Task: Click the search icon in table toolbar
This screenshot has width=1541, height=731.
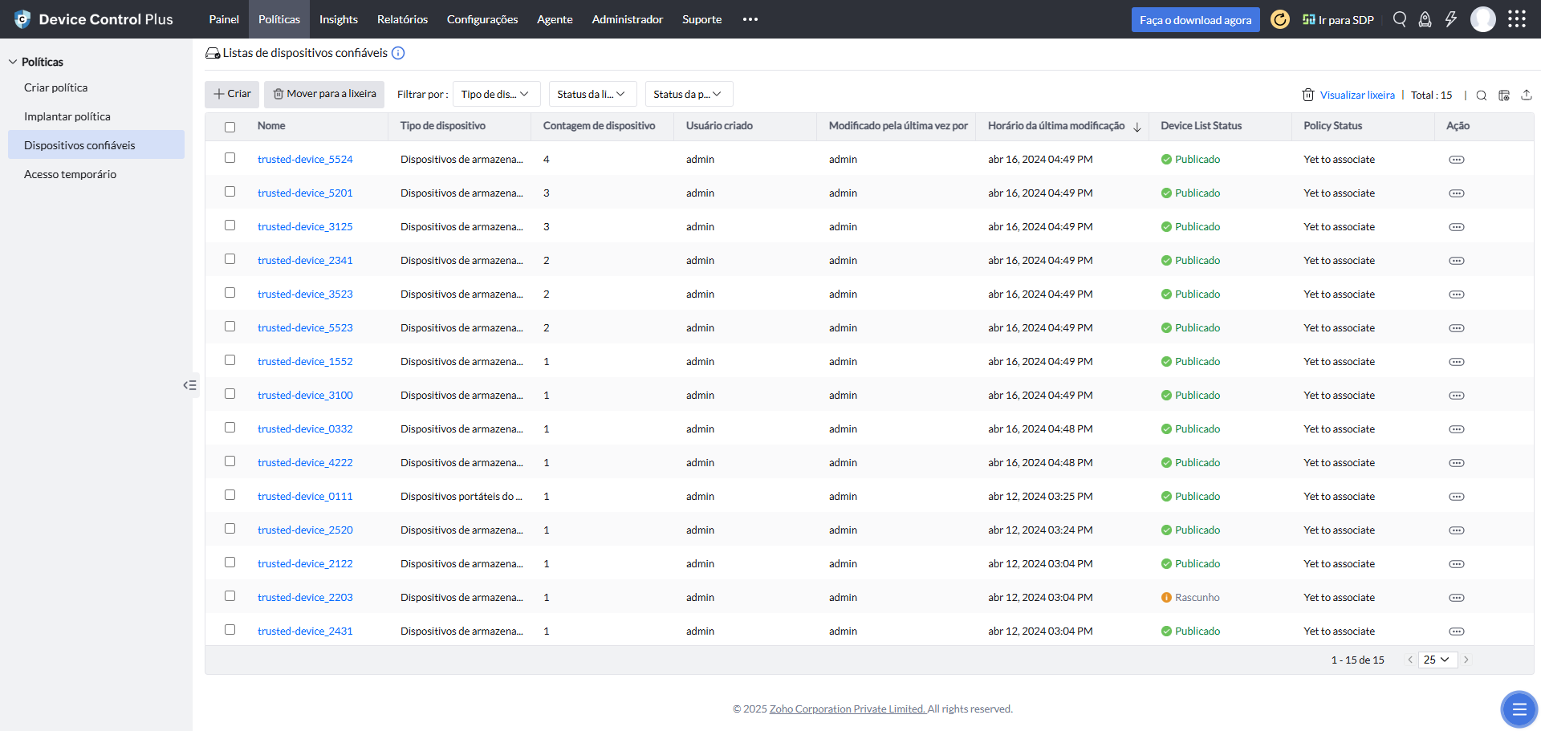Action: point(1482,95)
